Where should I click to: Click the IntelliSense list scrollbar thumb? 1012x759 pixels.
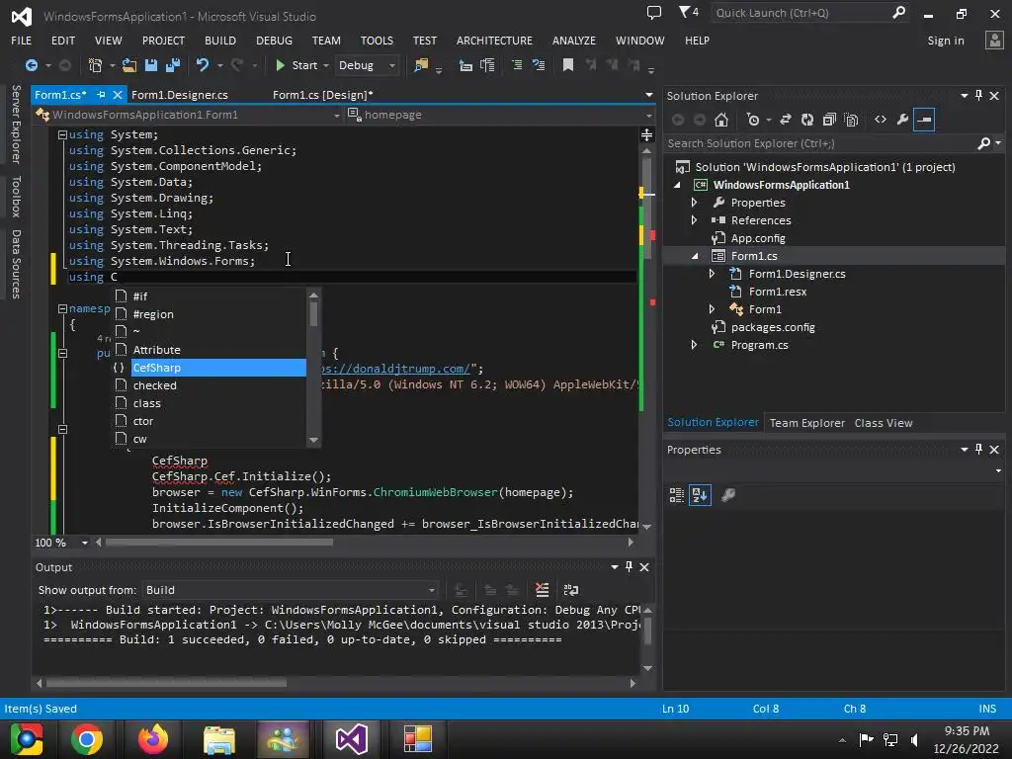point(313,314)
